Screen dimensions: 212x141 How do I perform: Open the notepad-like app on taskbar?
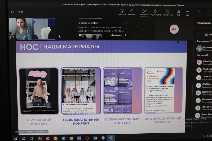103,138
